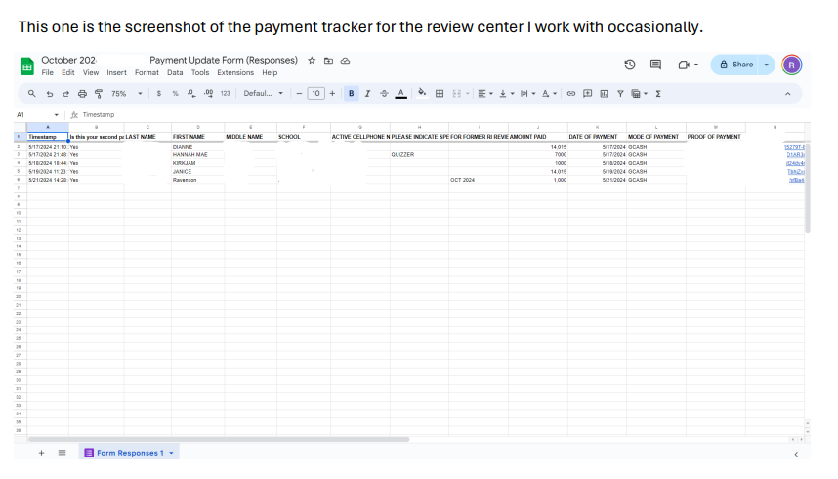This screenshot has width=838, height=479.
Task: Insert a chart
Action: (x=604, y=94)
